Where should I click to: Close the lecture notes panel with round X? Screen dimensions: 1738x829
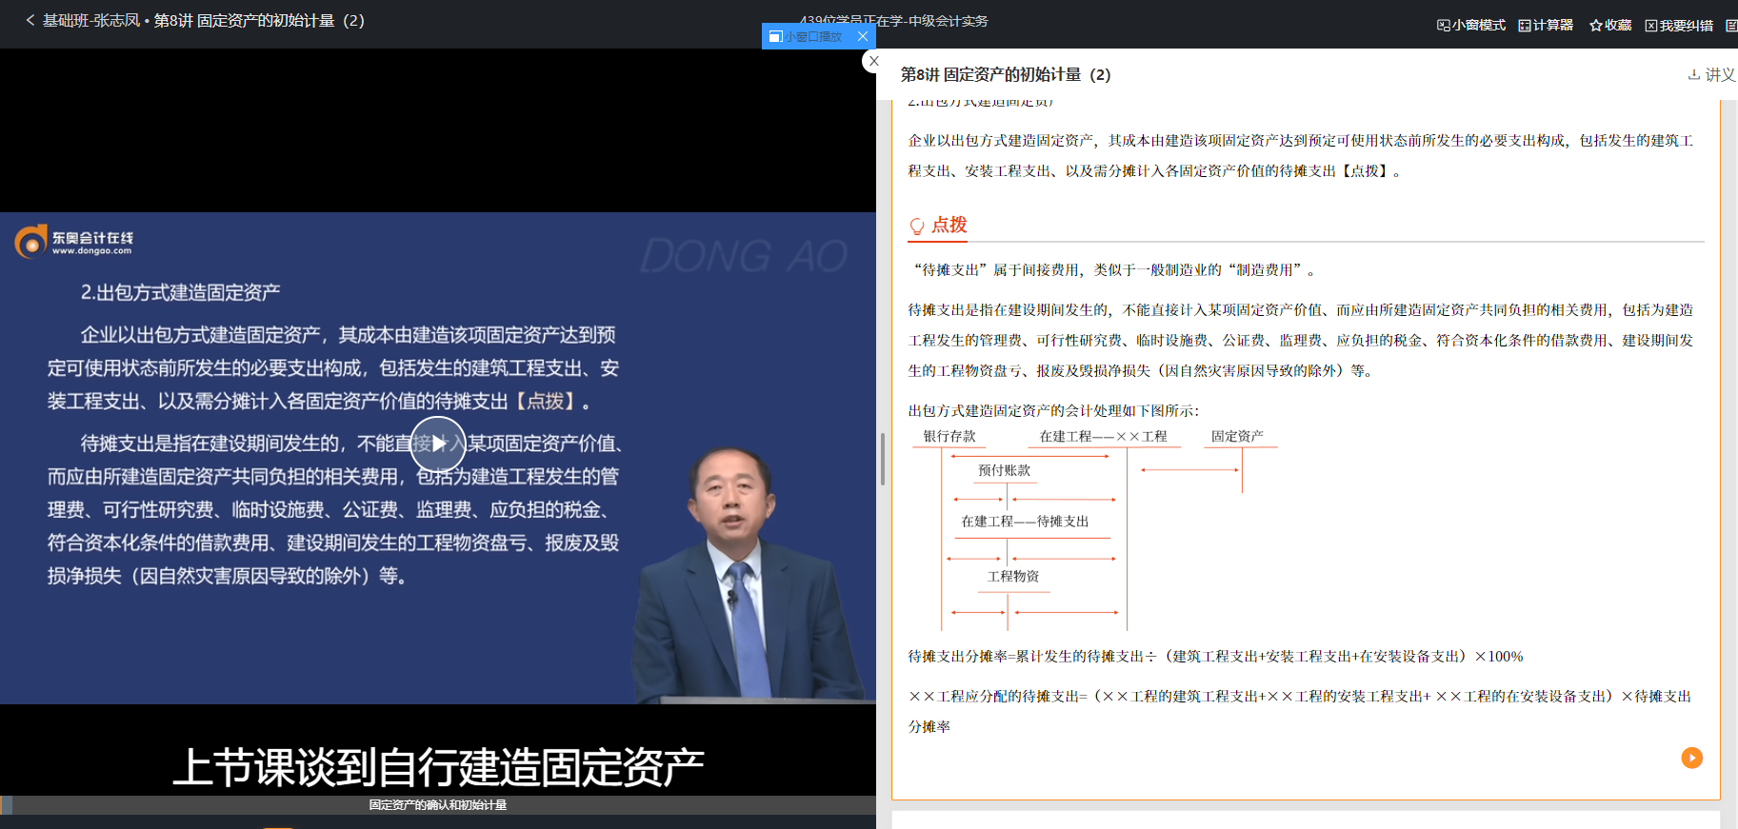coord(874,61)
